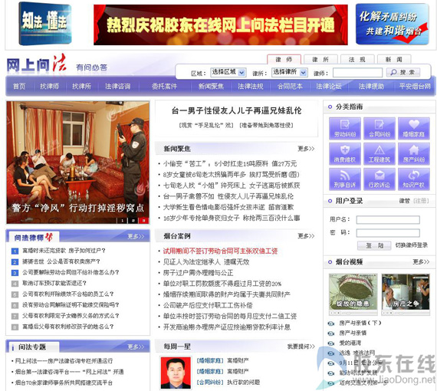Viewport: 437px width, 391px height.
Task: Click 切换律师登录 link
Action: point(412,245)
